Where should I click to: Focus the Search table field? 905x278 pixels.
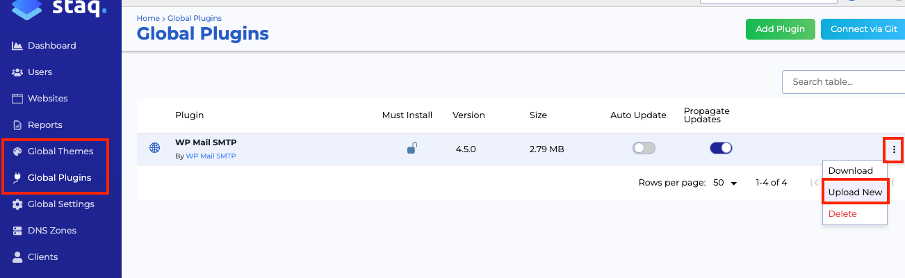[x=844, y=82]
